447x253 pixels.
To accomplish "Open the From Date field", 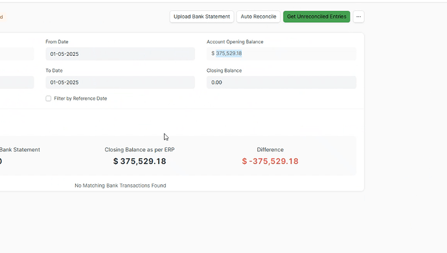I will (x=120, y=54).
